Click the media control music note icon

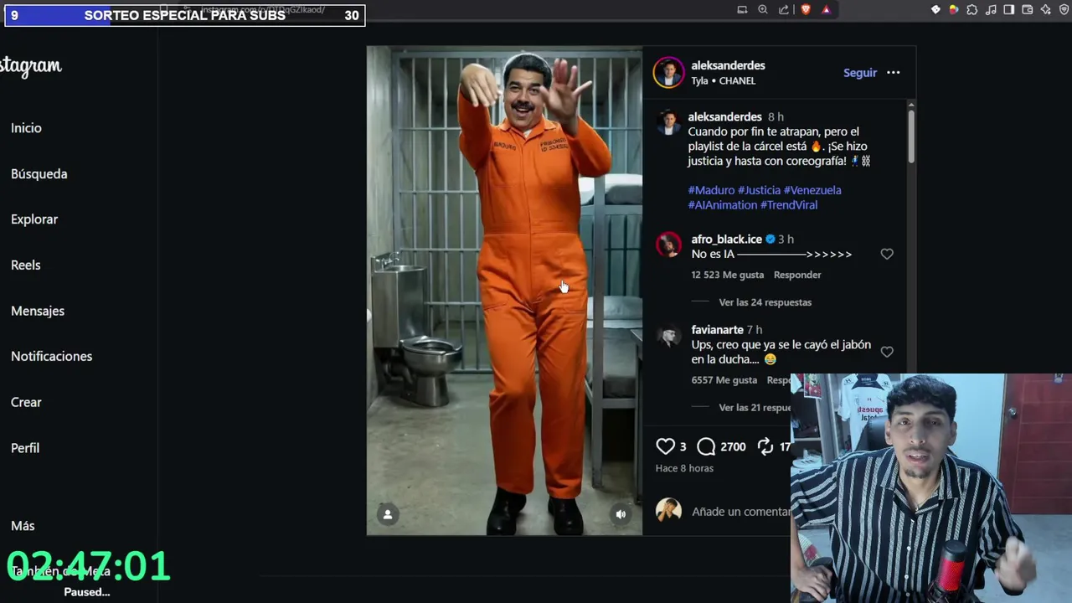(991, 10)
